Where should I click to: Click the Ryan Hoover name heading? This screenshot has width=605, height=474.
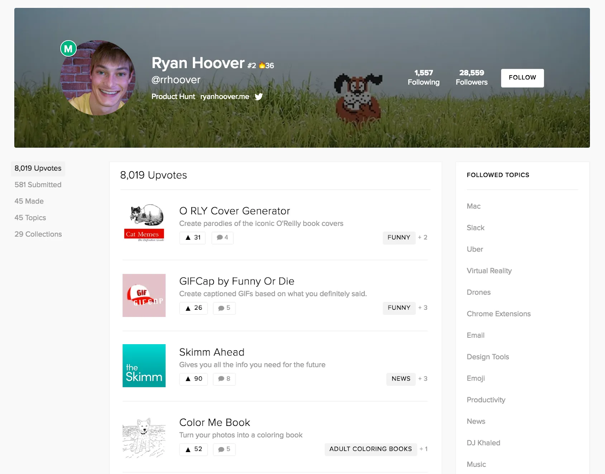pyautogui.click(x=198, y=63)
